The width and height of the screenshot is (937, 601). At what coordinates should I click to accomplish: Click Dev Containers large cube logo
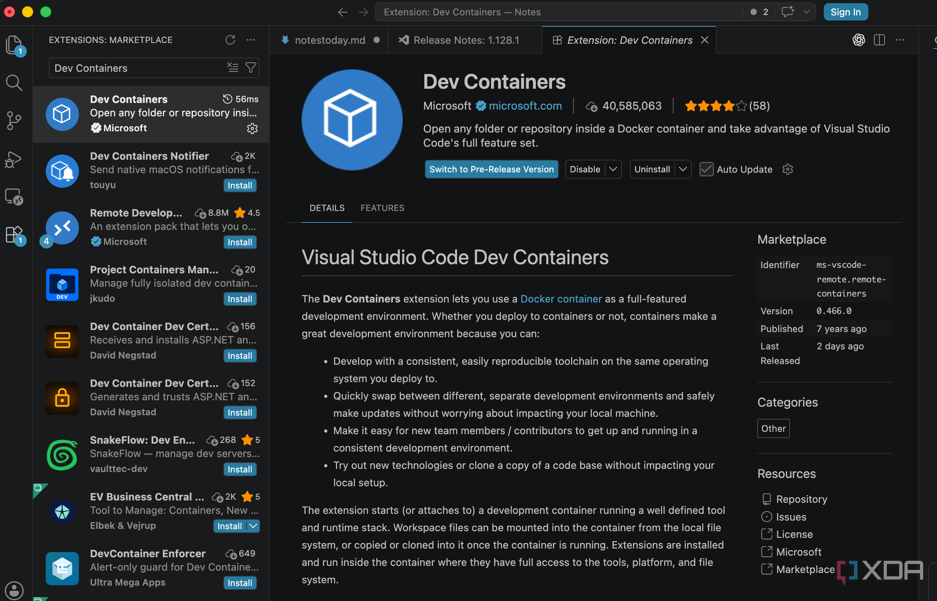click(x=352, y=120)
